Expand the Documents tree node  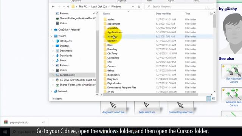click(x=53, y=51)
